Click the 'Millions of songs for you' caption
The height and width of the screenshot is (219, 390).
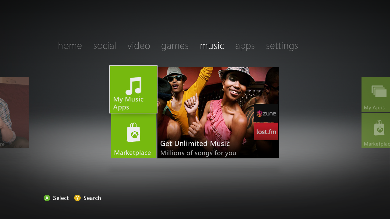(x=198, y=153)
